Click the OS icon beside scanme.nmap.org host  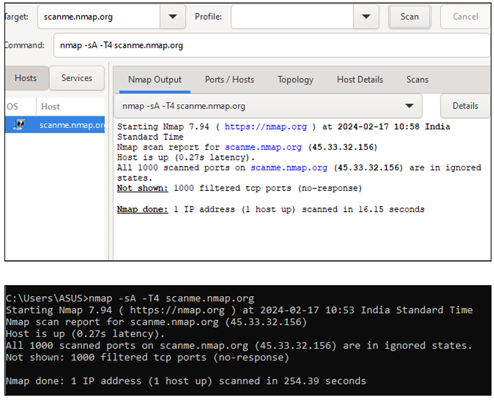coord(19,125)
